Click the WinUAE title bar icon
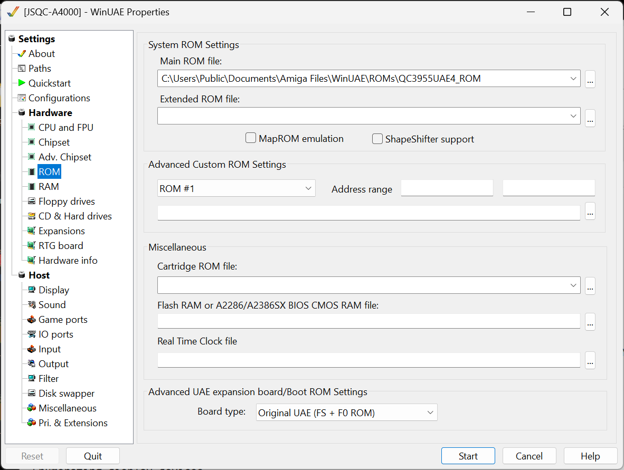The height and width of the screenshot is (470, 624). coord(13,12)
